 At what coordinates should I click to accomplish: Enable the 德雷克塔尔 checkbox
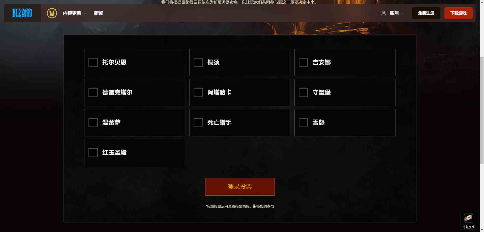(93, 92)
